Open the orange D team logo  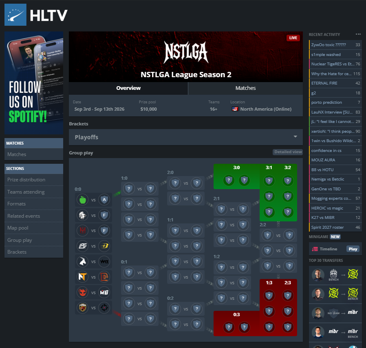[x=104, y=277]
